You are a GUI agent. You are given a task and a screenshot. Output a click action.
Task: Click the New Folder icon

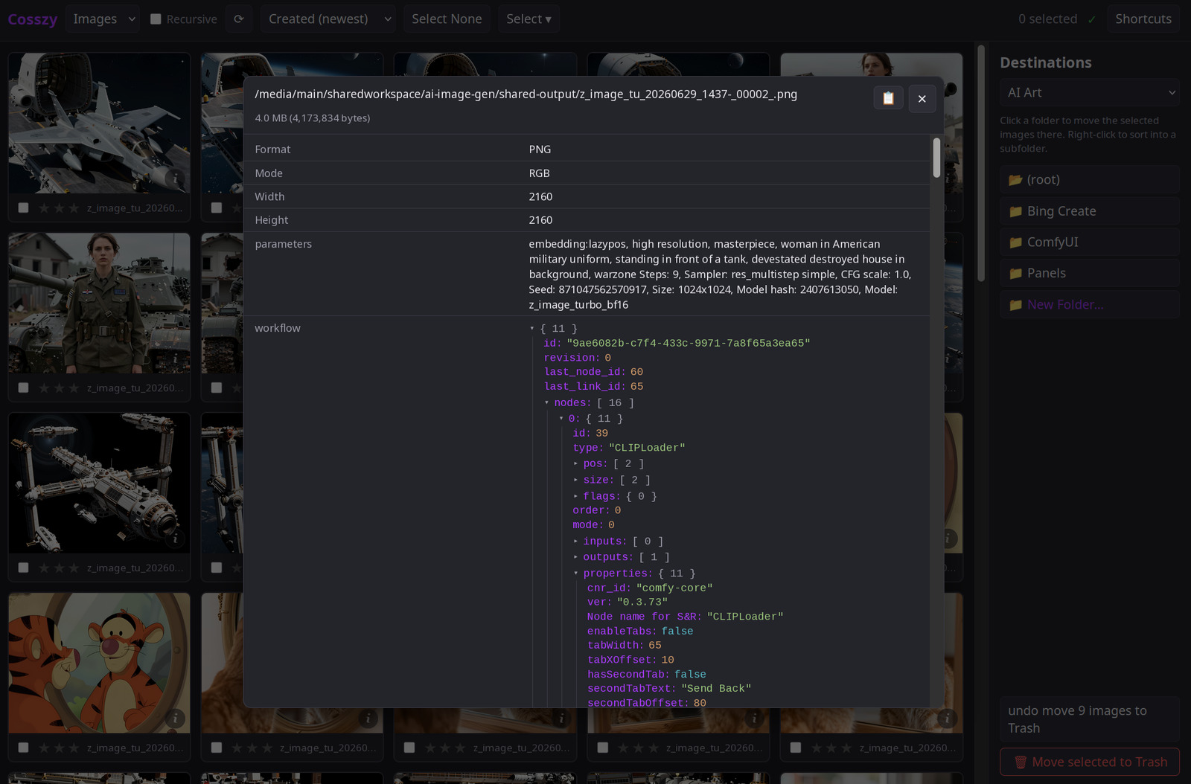1015,305
